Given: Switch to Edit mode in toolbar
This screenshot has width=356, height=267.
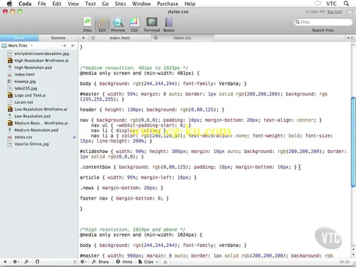Looking at the screenshot, I should (x=102, y=24).
